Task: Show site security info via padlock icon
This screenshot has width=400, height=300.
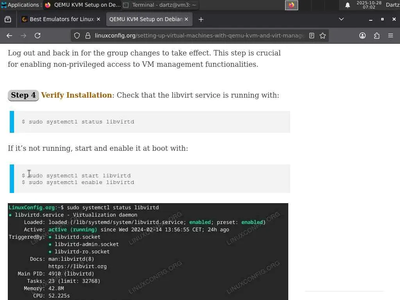Action: pos(88,36)
